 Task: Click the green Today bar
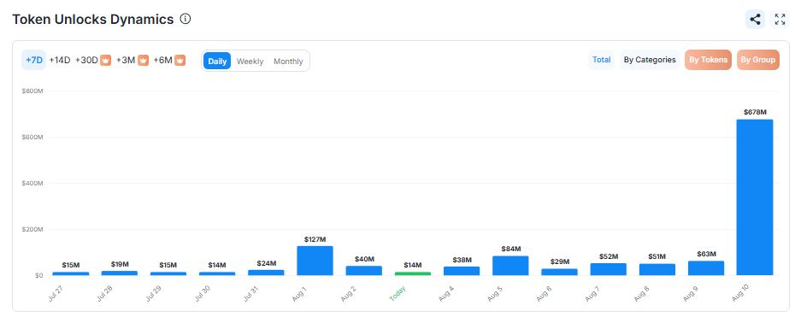[x=413, y=273]
